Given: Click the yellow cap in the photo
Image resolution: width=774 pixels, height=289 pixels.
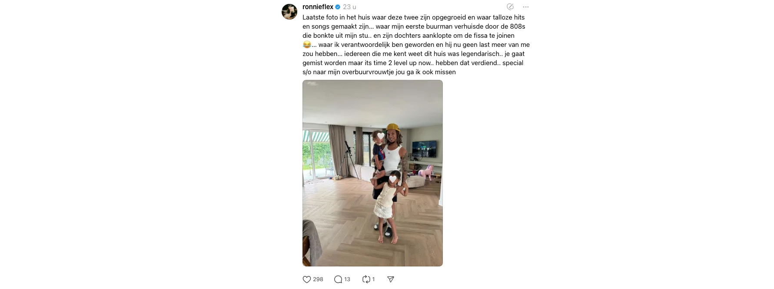Looking at the screenshot, I should coord(392,129).
